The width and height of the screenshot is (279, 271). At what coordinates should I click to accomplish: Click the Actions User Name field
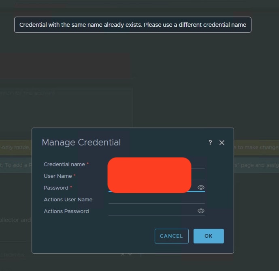click(156, 199)
